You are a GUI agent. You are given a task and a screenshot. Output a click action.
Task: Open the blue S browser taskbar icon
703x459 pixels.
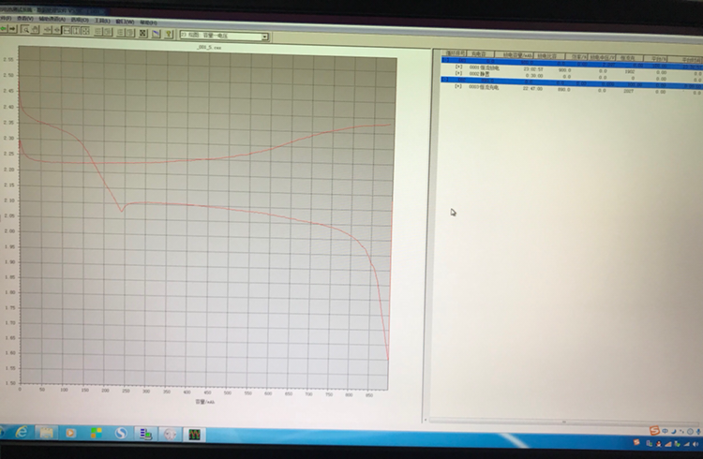tap(121, 434)
